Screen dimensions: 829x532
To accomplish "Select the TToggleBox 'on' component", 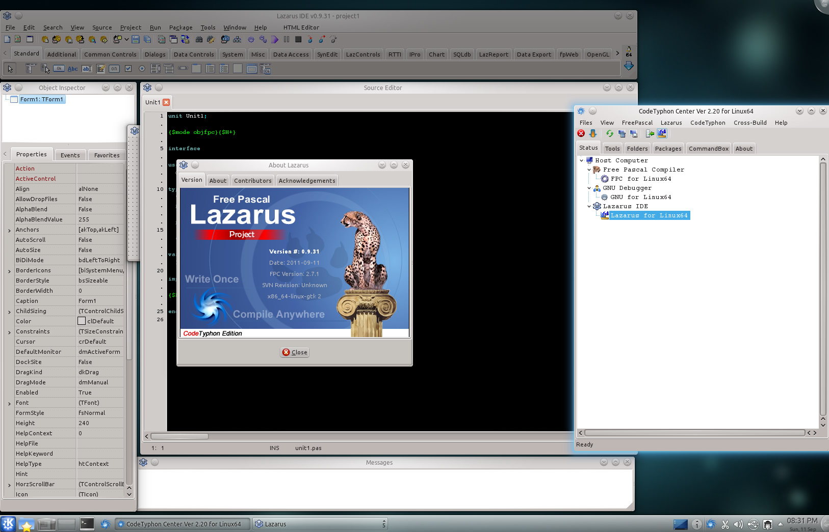I will 114,69.
